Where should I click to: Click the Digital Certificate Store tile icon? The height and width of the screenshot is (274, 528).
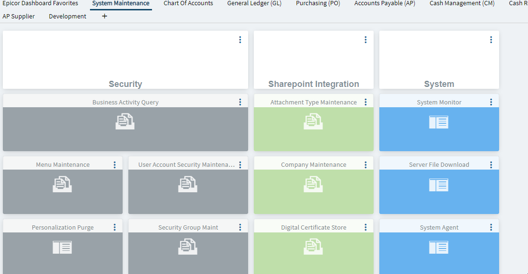[313, 247]
